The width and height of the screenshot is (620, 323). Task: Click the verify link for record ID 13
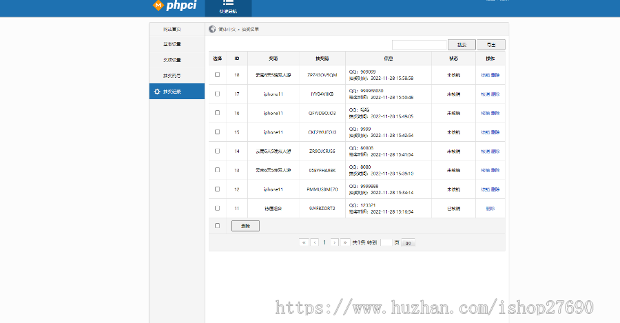[x=485, y=170]
